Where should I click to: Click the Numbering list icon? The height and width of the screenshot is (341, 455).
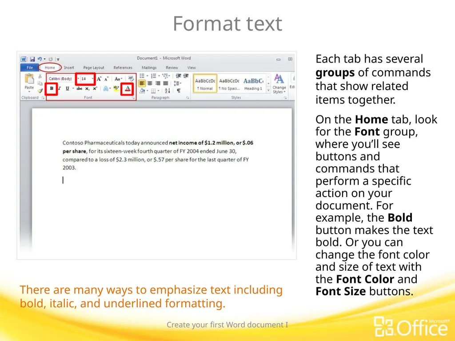pyautogui.click(x=153, y=76)
